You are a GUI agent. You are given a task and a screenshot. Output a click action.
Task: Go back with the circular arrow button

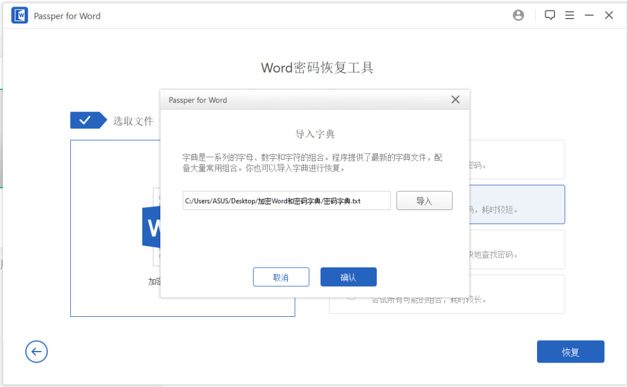tap(37, 352)
